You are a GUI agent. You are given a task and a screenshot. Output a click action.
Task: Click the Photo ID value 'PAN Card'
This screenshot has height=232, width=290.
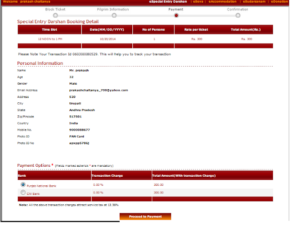(77, 136)
